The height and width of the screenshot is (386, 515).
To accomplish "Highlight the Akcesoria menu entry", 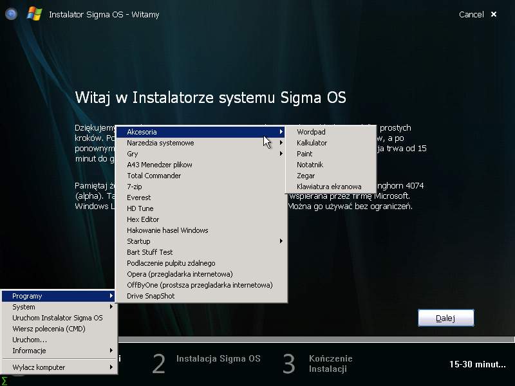I will (201, 132).
